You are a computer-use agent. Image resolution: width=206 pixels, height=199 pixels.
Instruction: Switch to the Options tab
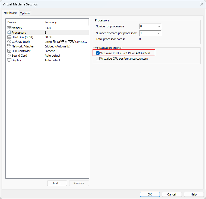pyautogui.click(x=25, y=13)
